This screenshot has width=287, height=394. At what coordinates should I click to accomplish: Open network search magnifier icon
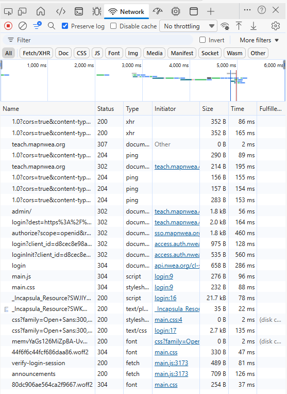point(52,26)
